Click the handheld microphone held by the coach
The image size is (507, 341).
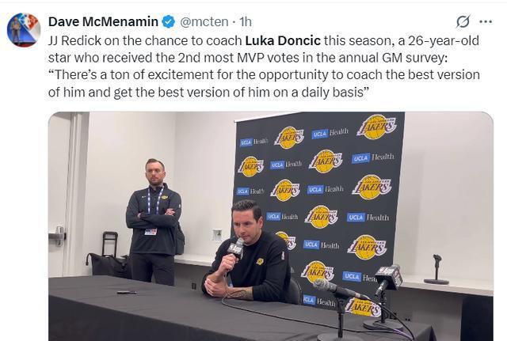[x=235, y=252]
